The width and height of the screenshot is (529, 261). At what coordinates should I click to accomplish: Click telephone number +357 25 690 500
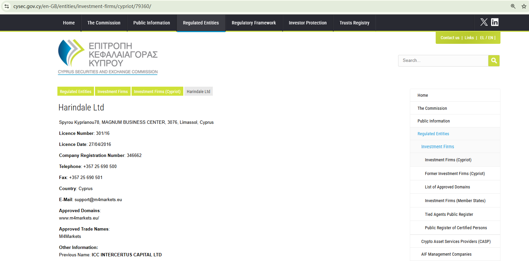(100, 166)
